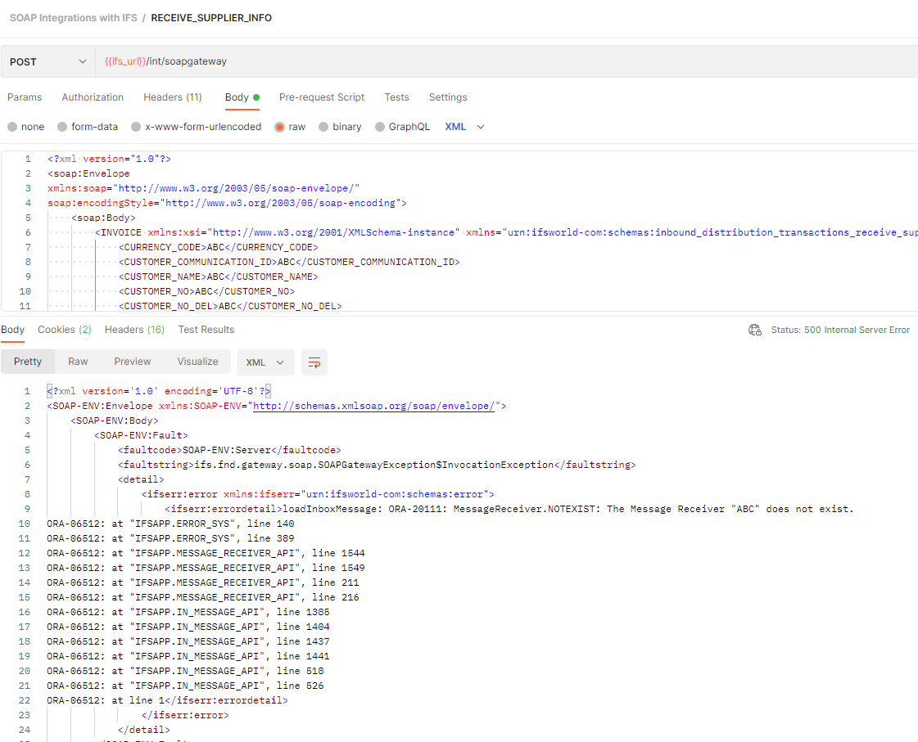Click the SOAP-ENV:Fault opening tag line
The height and width of the screenshot is (742, 918).
(x=141, y=435)
